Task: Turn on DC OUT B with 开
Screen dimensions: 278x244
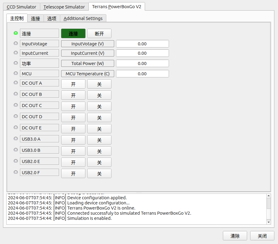Action: click(x=73, y=95)
